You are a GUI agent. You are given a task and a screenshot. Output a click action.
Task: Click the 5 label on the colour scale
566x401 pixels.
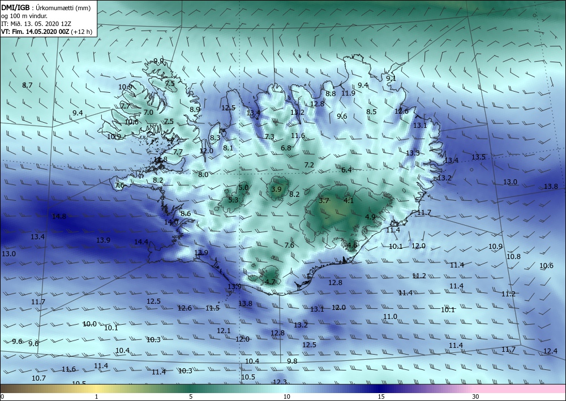191,396
